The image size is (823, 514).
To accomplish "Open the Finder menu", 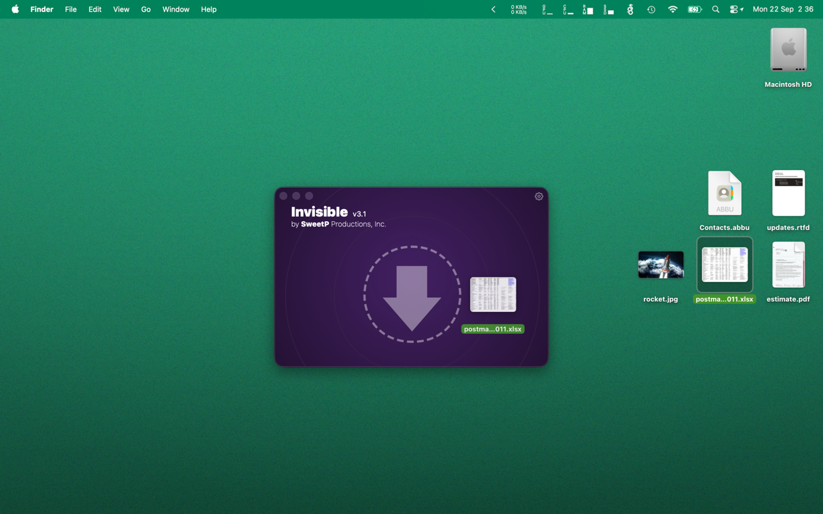I will click(x=42, y=10).
